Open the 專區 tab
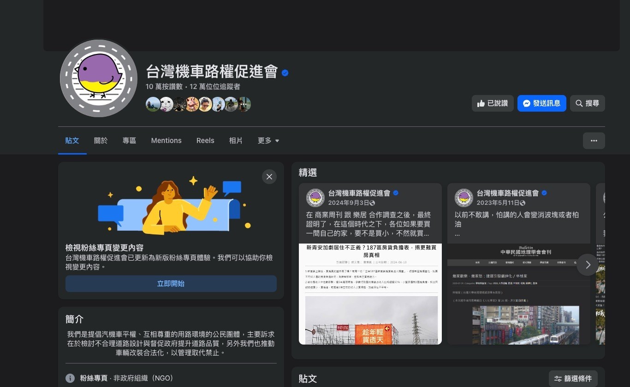630x387 pixels. [x=129, y=141]
